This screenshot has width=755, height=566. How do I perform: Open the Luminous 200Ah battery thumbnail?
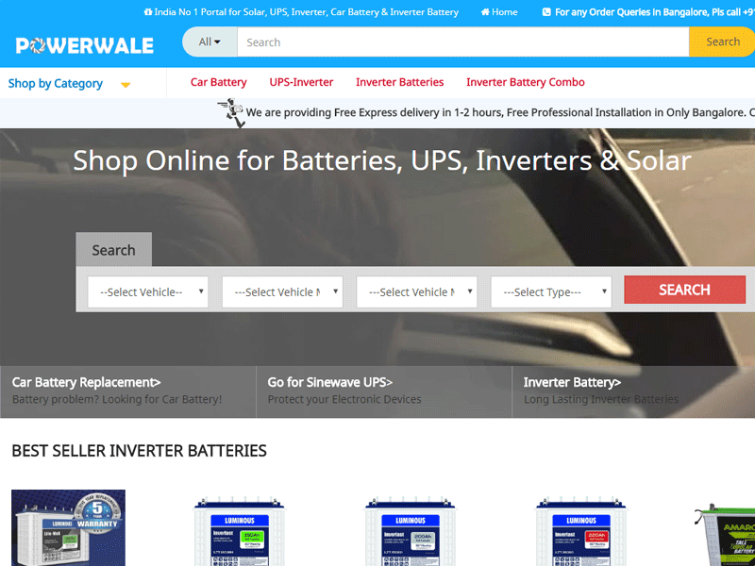[x=411, y=531]
